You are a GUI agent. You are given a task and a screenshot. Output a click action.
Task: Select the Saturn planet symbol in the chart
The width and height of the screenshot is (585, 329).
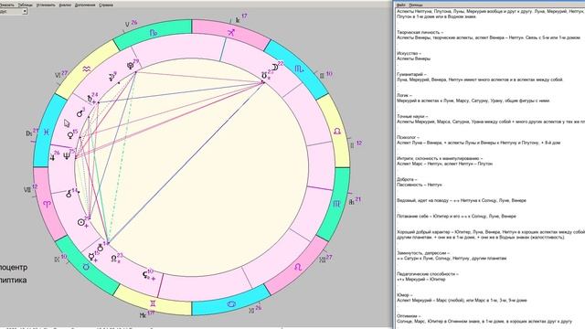point(90,99)
